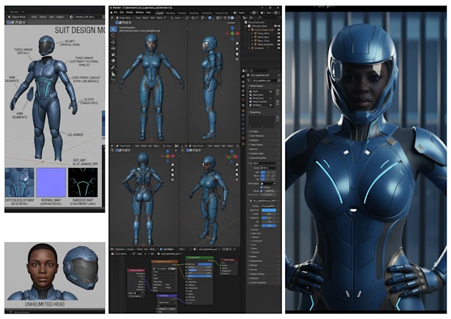The width and height of the screenshot is (451, 319).
Task: Select Armature object in outliner
Action: point(258,48)
